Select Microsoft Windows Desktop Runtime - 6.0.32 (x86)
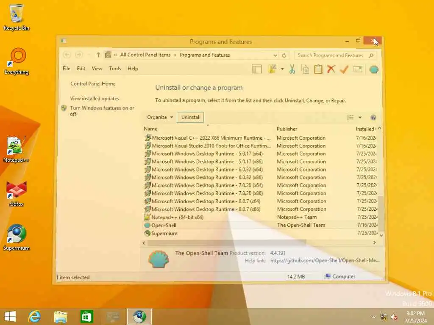The height and width of the screenshot is (325, 434). pyautogui.click(x=260, y=177)
